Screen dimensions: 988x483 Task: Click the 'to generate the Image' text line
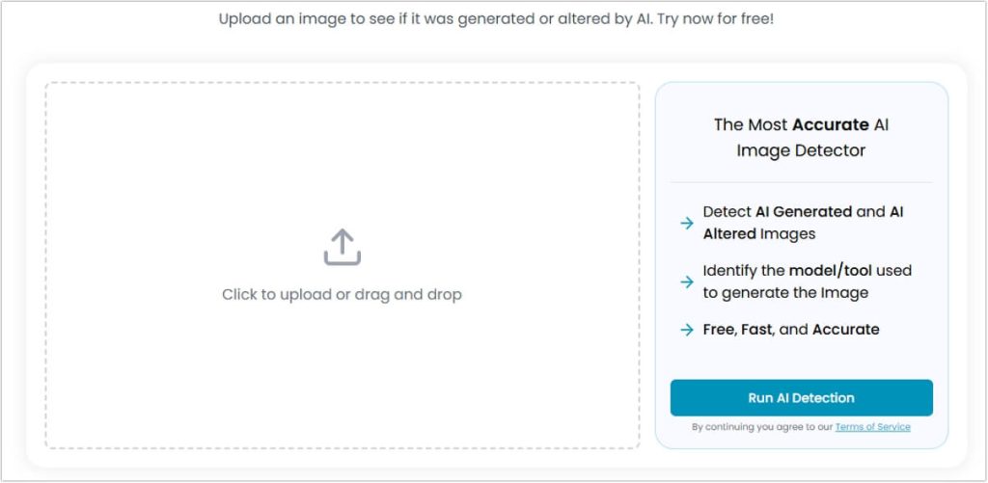(785, 293)
